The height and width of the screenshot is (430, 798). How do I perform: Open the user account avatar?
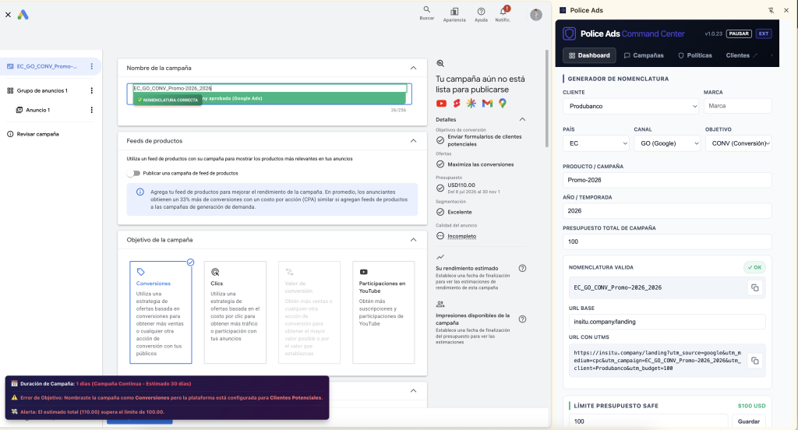(x=536, y=15)
